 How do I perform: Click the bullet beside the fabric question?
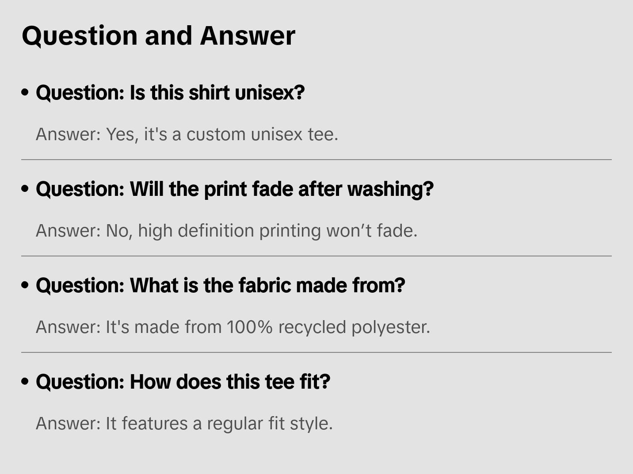tap(25, 286)
